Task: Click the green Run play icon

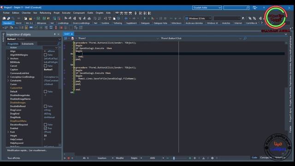Action: point(145,18)
